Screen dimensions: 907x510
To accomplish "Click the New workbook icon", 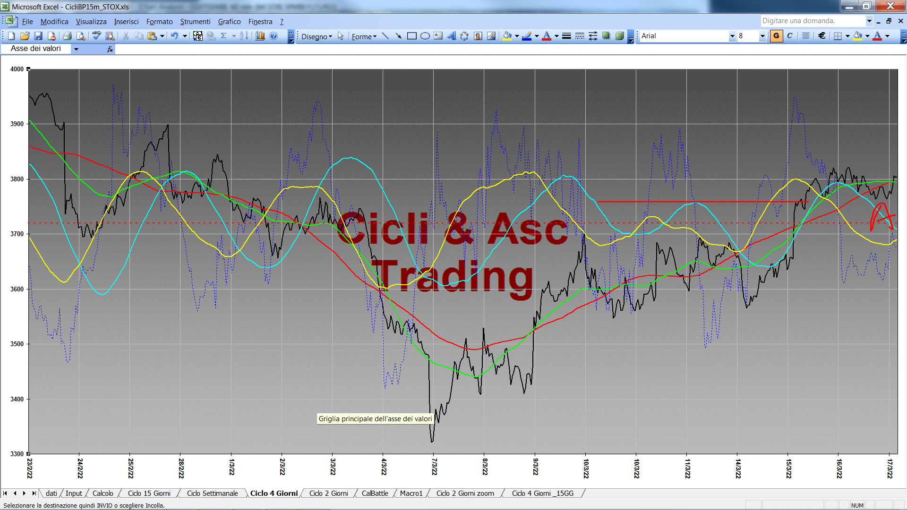I will [x=12, y=36].
